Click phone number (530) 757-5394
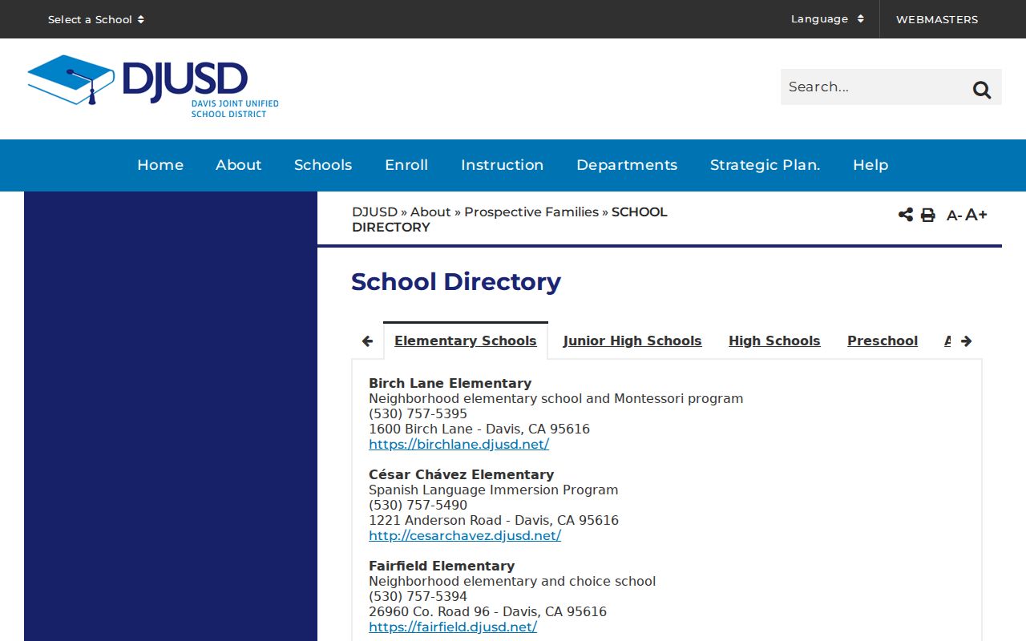Image resolution: width=1026 pixels, height=641 pixels. coord(418,596)
